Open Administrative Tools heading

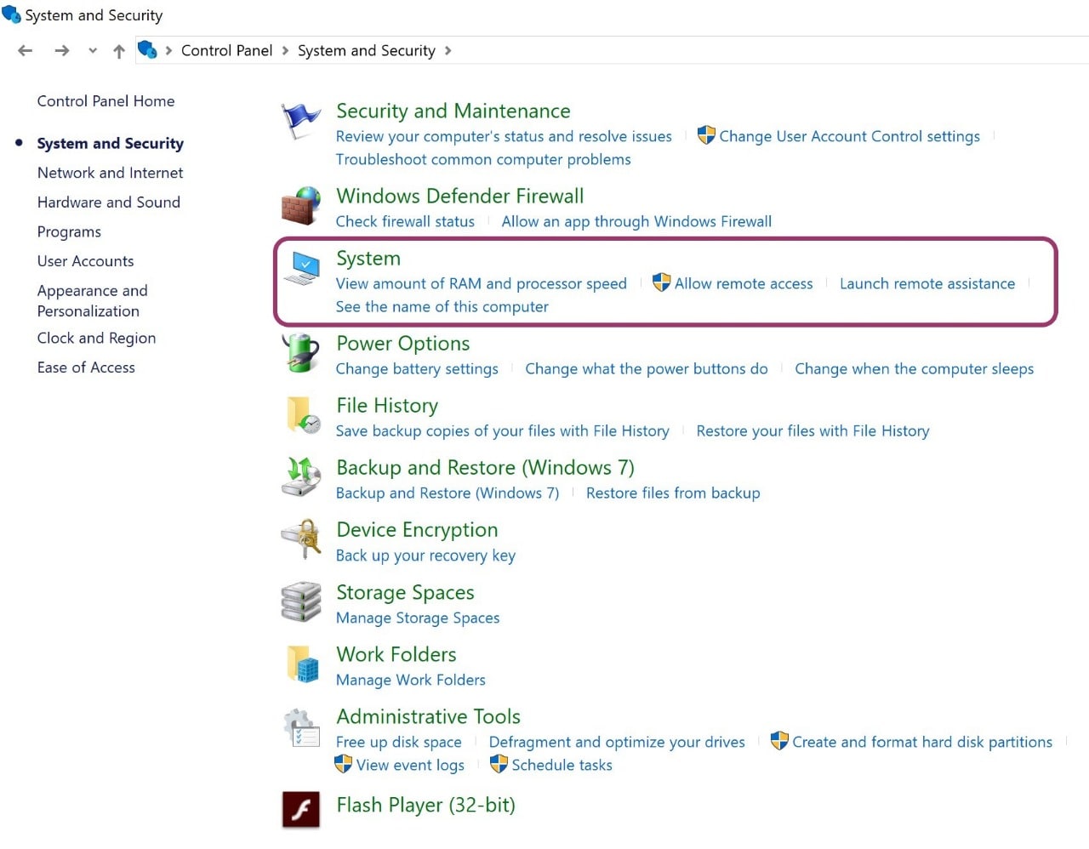(x=428, y=717)
